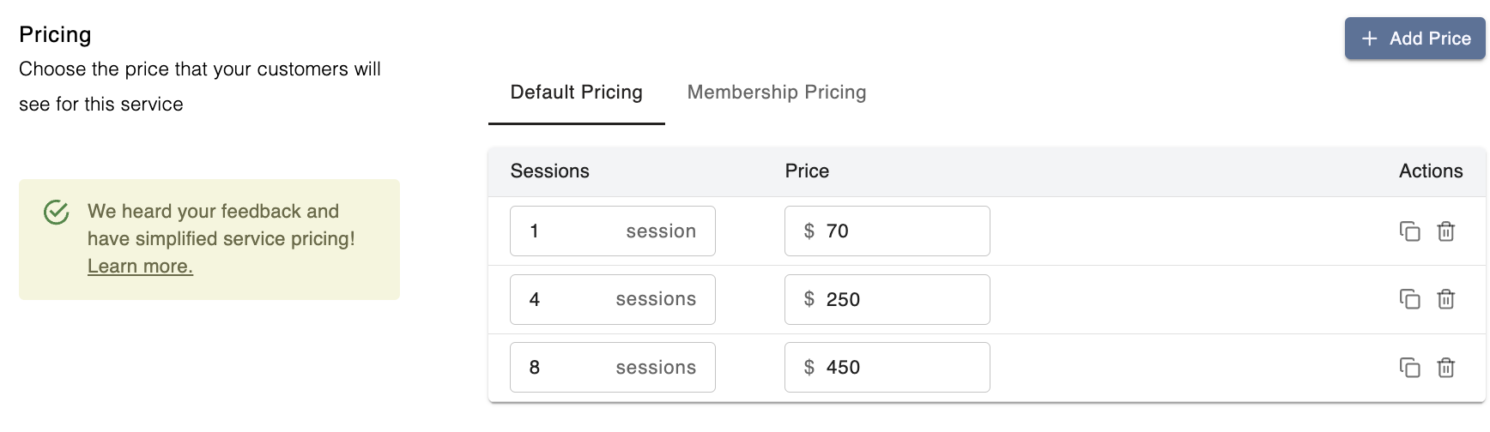The image size is (1490, 432).
Task: Switch to the Default Pricing tab
Action: [x=576, y=93]
